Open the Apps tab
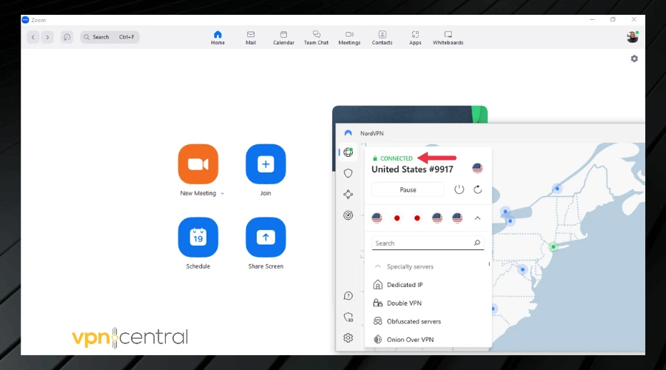Screen dimensions: 666x370 point(415,38)
